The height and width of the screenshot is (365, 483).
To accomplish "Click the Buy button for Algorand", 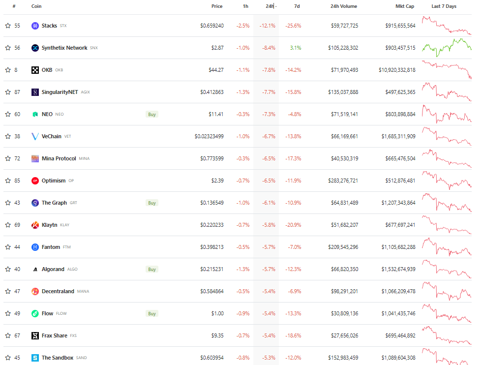I will point(152,269).
